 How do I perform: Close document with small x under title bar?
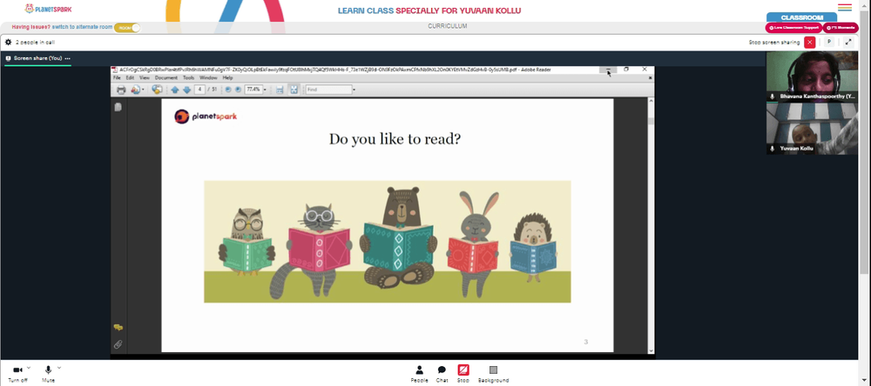(651, 78)
